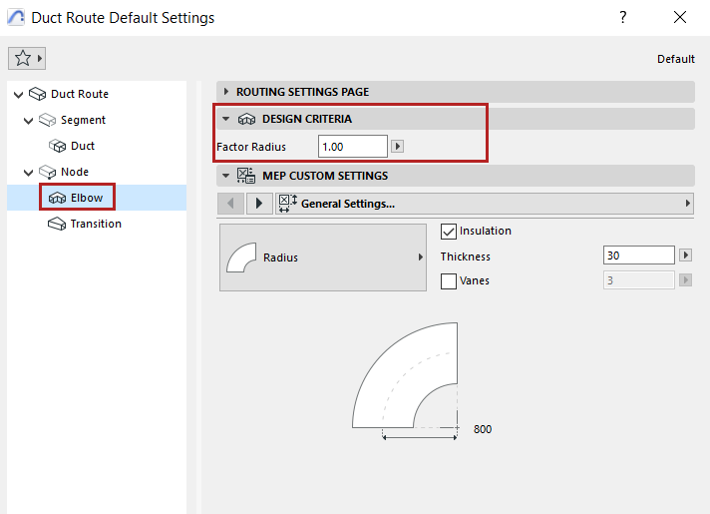Click the MEP Custom Settings panel icon
Viewport: 710px width, 514px height.
pyautogui.click(x=246, y=176)
